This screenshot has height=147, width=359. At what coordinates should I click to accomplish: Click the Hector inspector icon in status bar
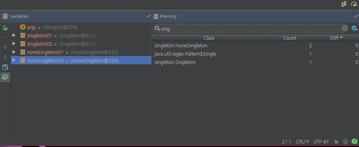point(346,141)
